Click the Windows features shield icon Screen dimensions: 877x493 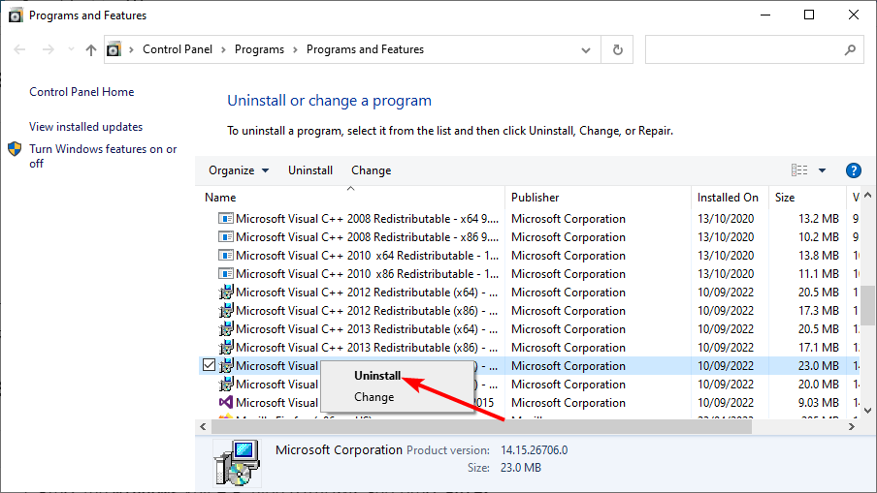coord(15,149)
